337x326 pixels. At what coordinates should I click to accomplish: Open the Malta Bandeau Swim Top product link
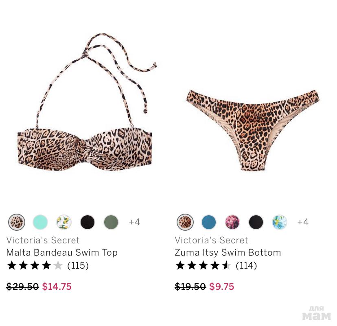point(62,252)
